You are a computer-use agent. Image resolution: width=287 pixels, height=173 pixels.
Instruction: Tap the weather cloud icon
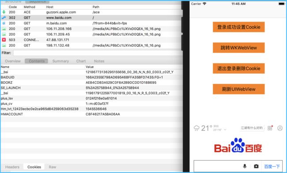196,128
